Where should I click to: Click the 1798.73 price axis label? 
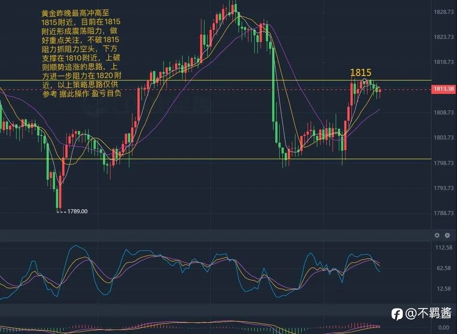(x=444, y=163)
